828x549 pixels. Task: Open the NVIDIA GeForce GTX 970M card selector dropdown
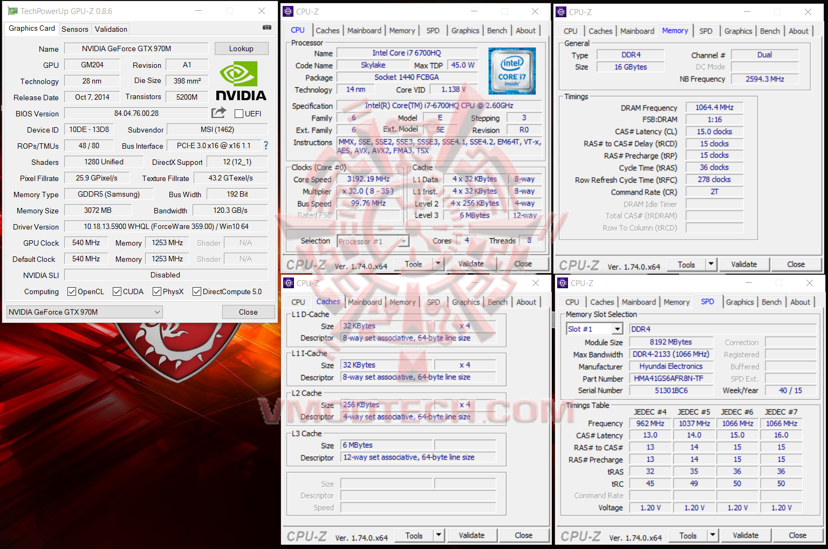[85, 312]
